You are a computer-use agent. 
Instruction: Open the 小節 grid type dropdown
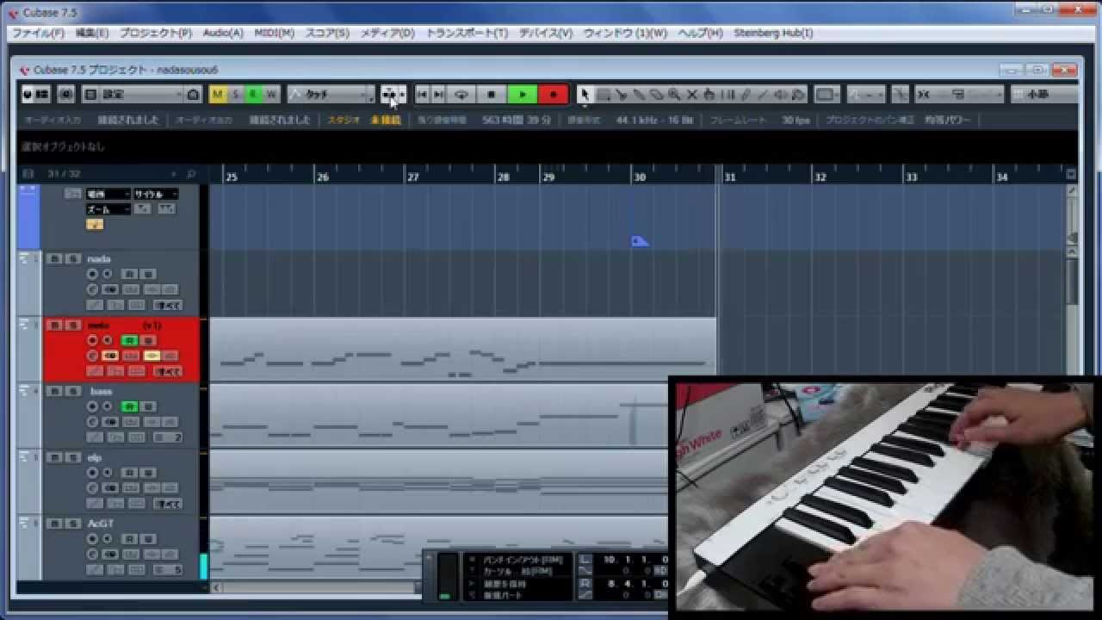pyautogui.click(x=1043, y=95)
